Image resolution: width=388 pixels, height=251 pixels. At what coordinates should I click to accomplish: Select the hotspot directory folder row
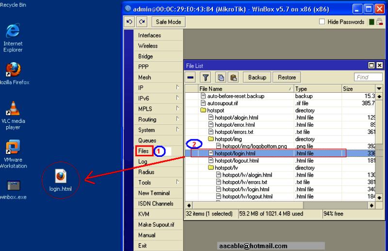coord(280,110)
